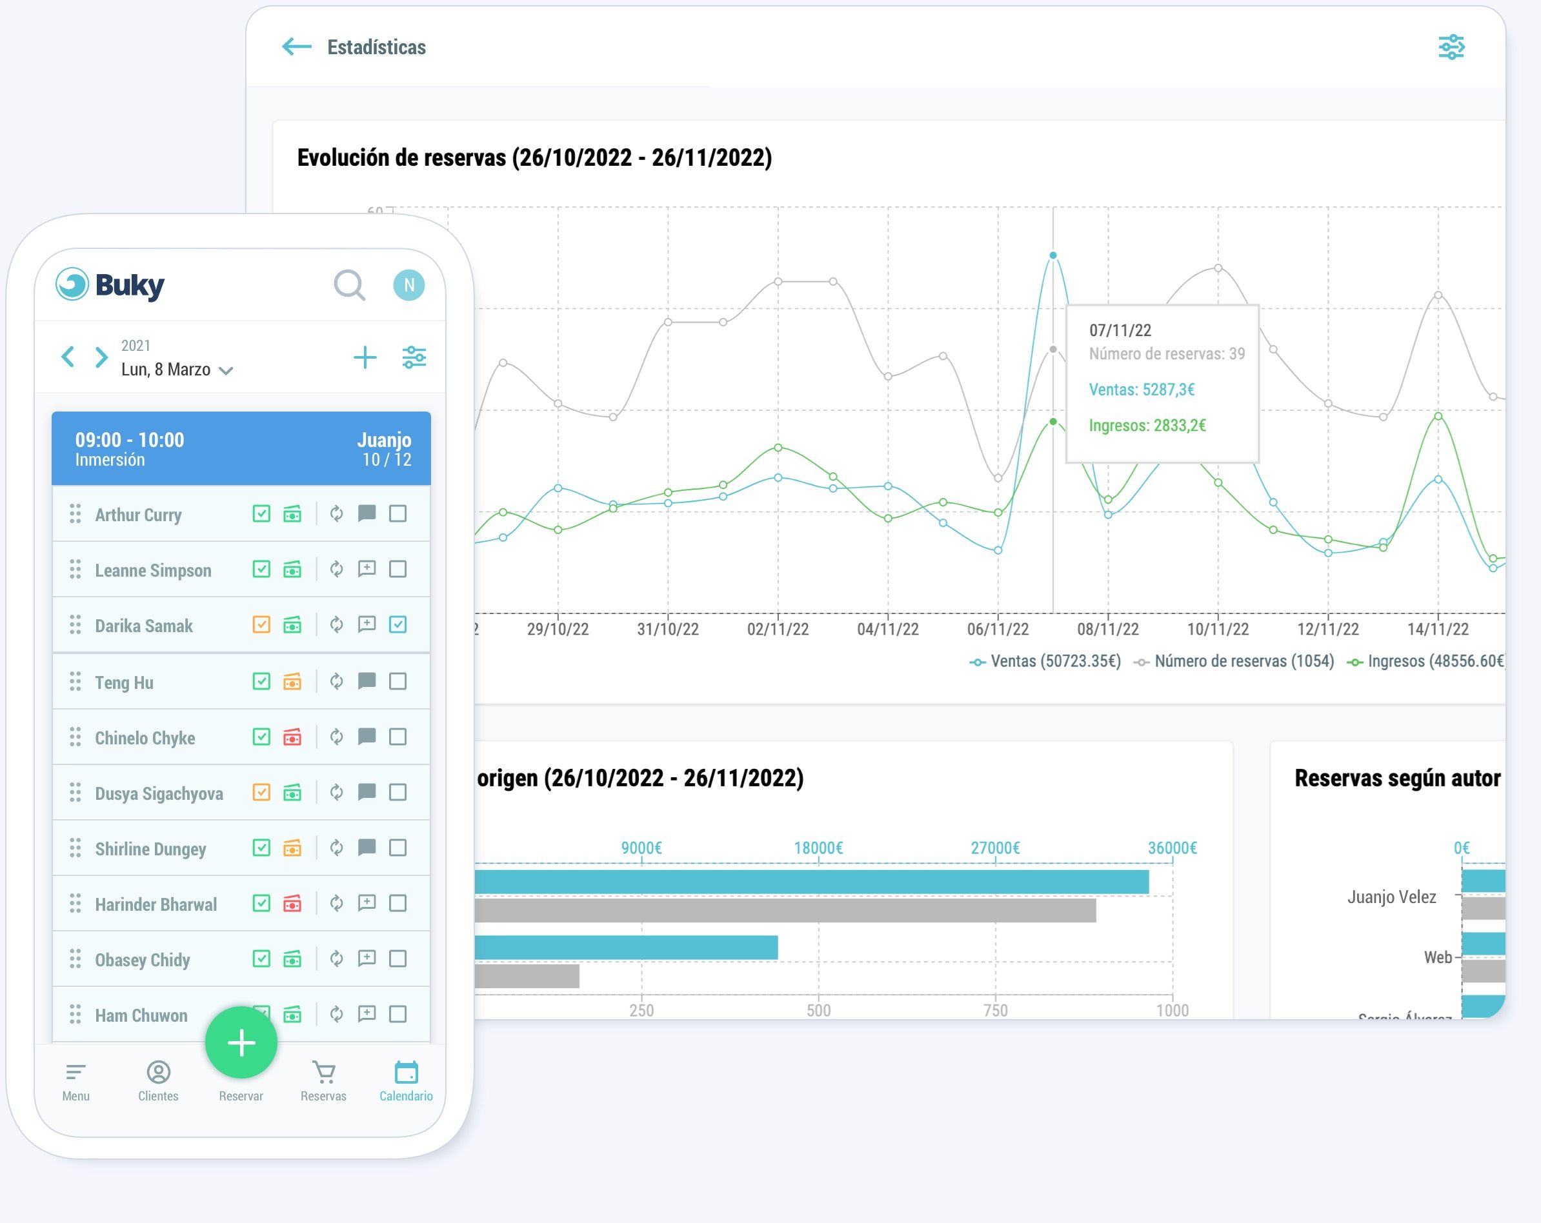Screen dimensions: 1541x1223
Task: Click the Ingresos data point at 14/11/22
Action: click(x=1438, y=416)
